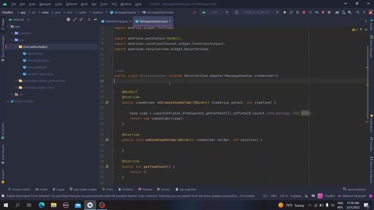Toggle the read-only lock icon in status bar
Viewport: 374px width, 210px height.
tap(306, 196)
